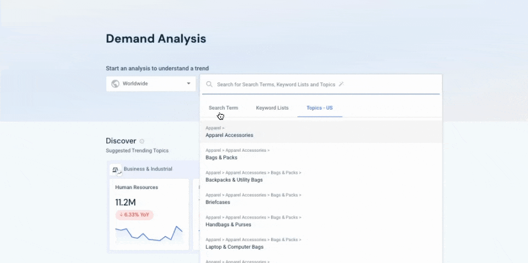Open the Worldwide country dropdown
This screenshot has height=263, width=528.
point(151,83)
